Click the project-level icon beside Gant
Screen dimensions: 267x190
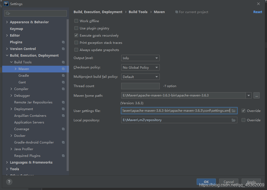click(x=63, y=82)
